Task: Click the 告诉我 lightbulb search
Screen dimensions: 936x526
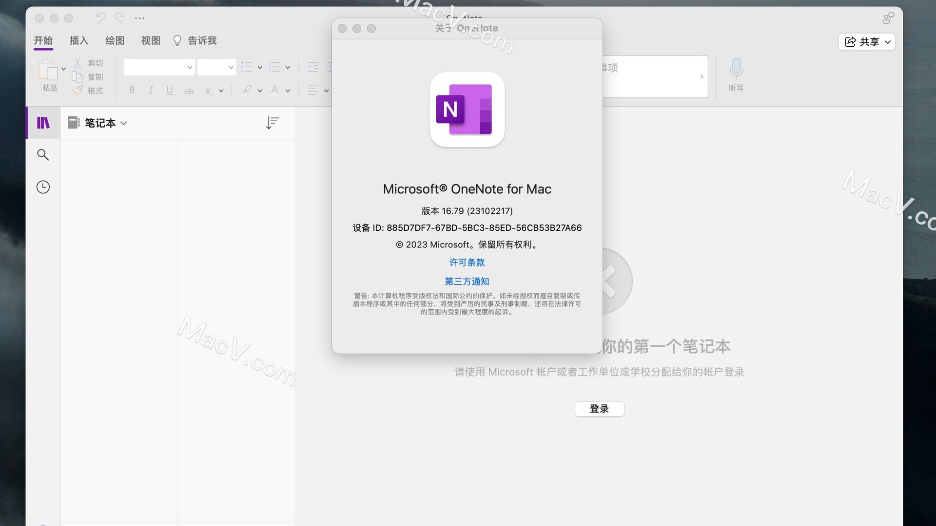Action: point(195,40)
